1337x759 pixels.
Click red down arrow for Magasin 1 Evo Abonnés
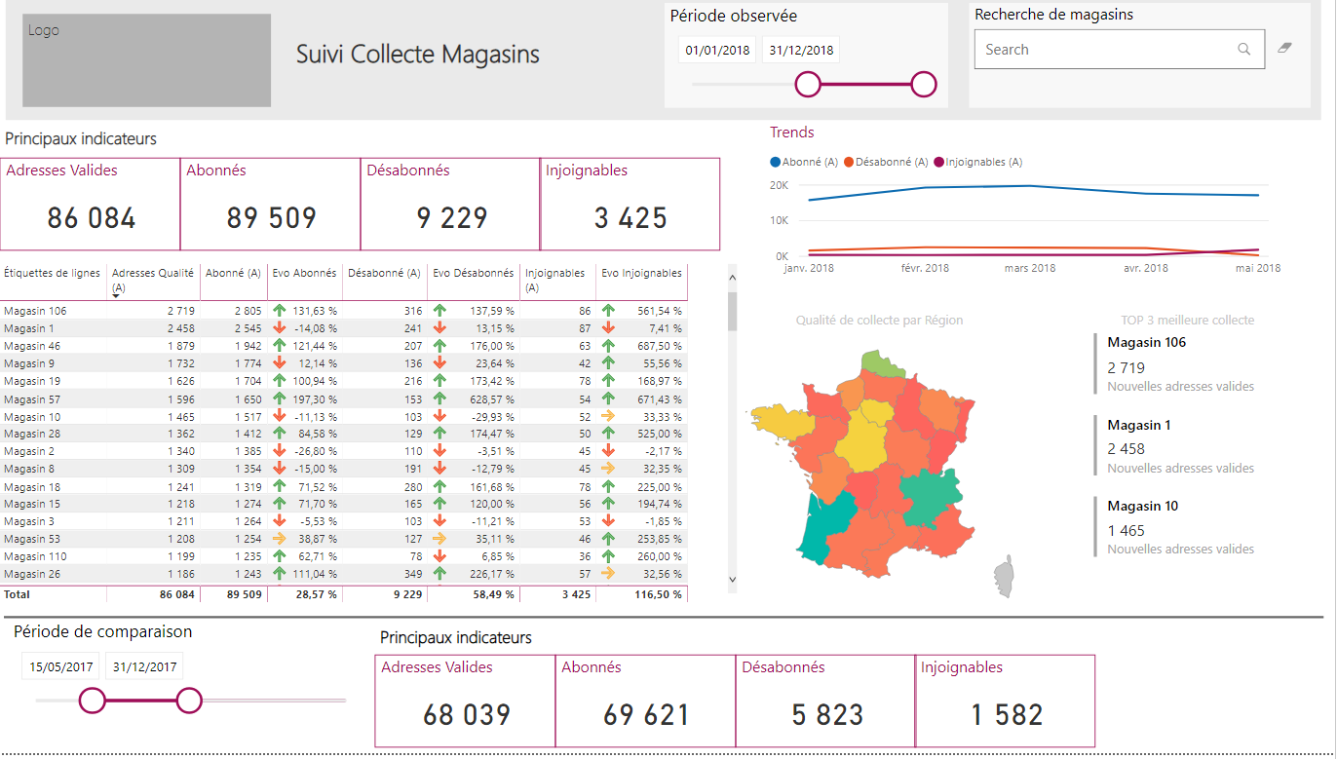point(280,328)
